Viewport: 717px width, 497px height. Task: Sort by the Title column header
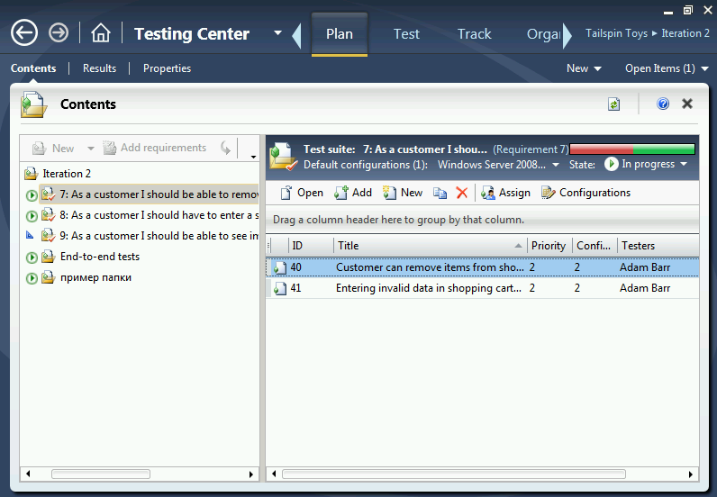431,246
